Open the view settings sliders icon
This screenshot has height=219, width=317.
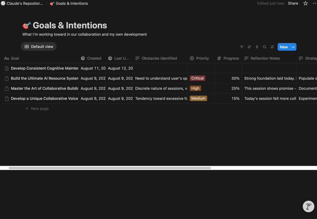[x=272, y=47]
